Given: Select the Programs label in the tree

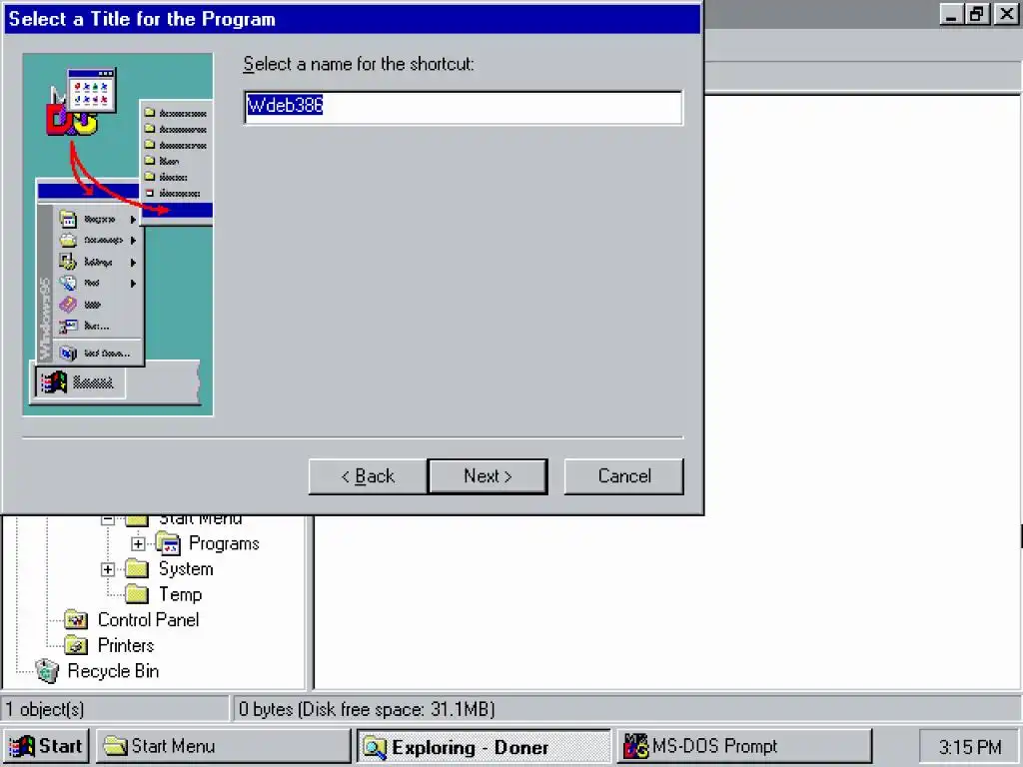Looking at the screenshot, I should pyautogui.click(x=224, y=543).
